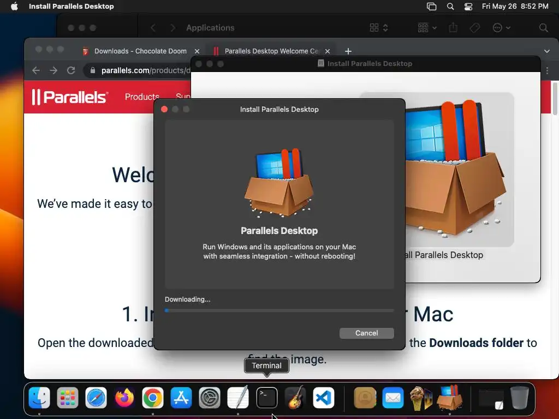Click Finder tag icon in toolbar
559x419 pixels.
(475, 28)
